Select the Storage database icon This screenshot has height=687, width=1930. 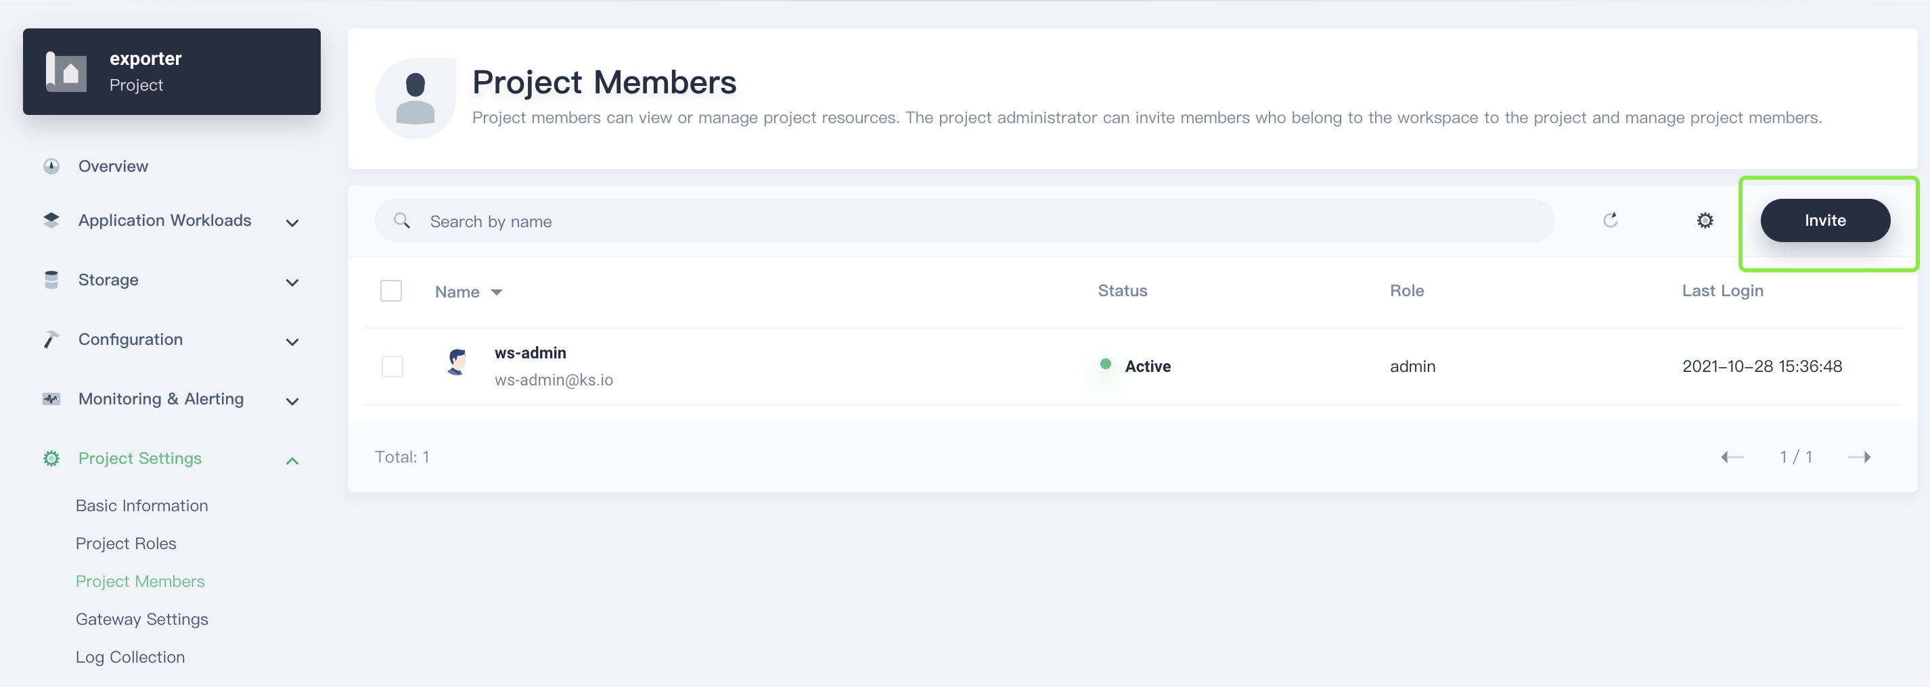(51, 279)
